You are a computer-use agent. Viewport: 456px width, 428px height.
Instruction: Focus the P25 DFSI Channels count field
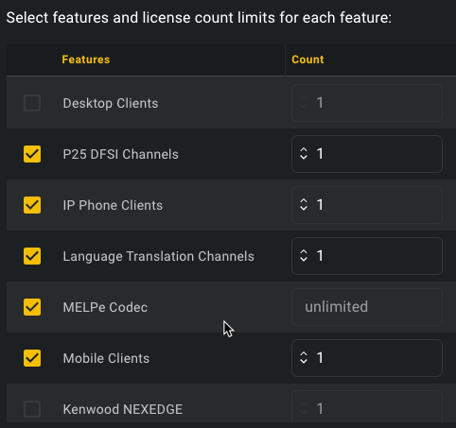tap(367, 154)
